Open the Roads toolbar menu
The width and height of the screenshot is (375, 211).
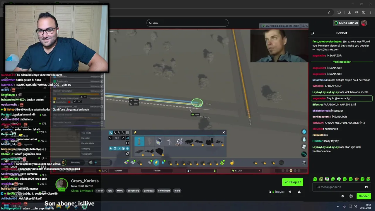point(149,162)
